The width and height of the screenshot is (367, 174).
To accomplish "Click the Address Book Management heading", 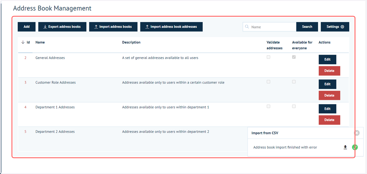I will [x=52, y=8].
